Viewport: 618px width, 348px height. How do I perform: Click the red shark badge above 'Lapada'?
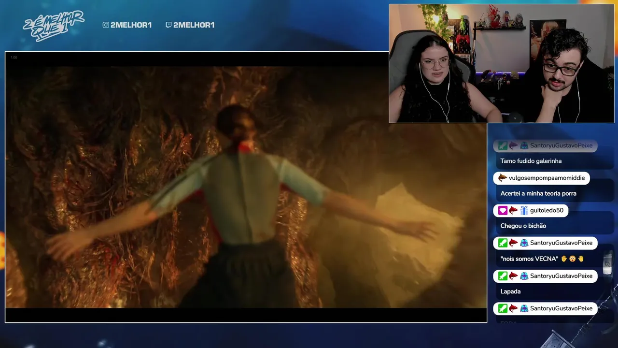(513, 276)
